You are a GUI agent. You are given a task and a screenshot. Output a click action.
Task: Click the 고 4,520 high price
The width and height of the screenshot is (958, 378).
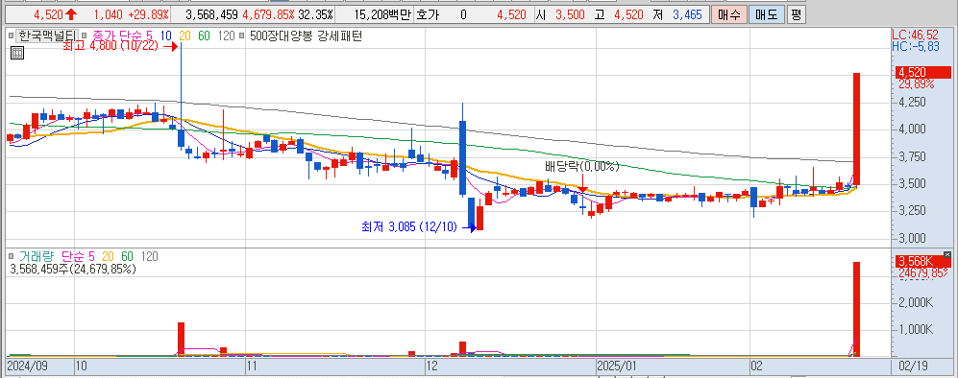point(618,14)
